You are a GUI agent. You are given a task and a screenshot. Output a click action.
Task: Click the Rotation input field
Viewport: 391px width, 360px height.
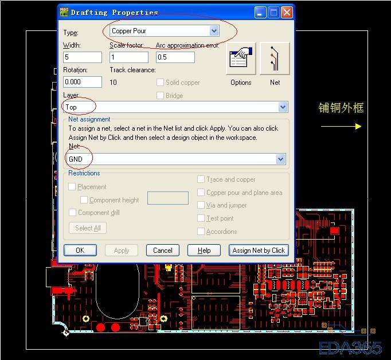pos(83,82)
